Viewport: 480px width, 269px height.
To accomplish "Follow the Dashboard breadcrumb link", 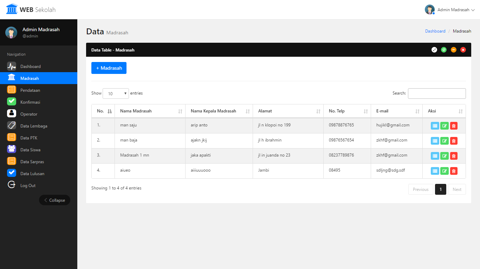I will tap(435, 31).
